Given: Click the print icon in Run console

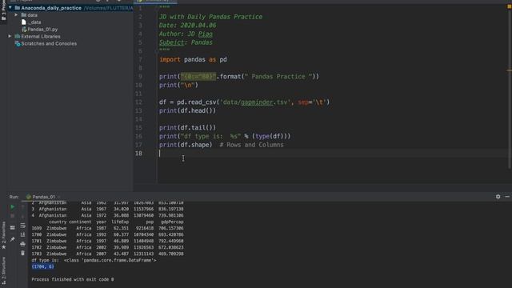Looking at the screenshot, I should pyautogui.click(x=22, y=244).
